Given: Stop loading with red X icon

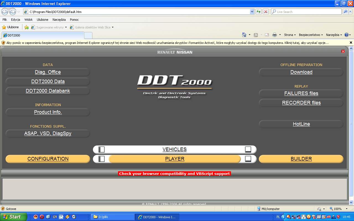Looking at the screenshot, I should (x=266, y=12).
